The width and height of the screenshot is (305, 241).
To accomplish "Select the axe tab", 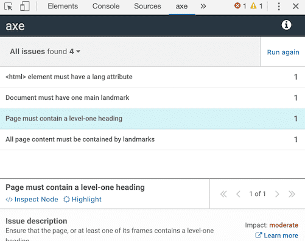I will pos(181,6).
